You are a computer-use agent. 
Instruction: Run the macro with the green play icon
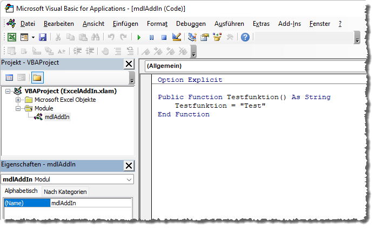[x=139, y=37]
